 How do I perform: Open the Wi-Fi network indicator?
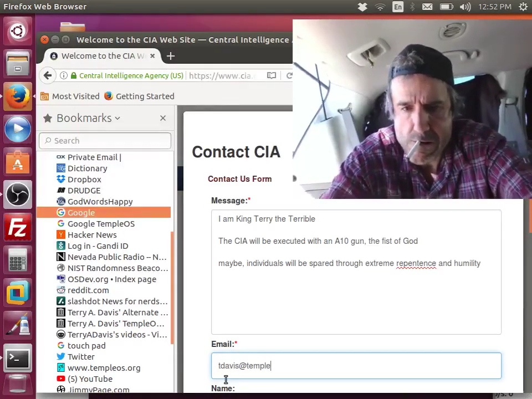click(x=380, y=7)
